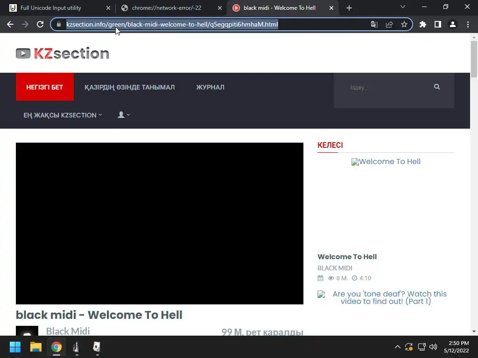Open Black Midi channel name below video

(x=68, y=331)
